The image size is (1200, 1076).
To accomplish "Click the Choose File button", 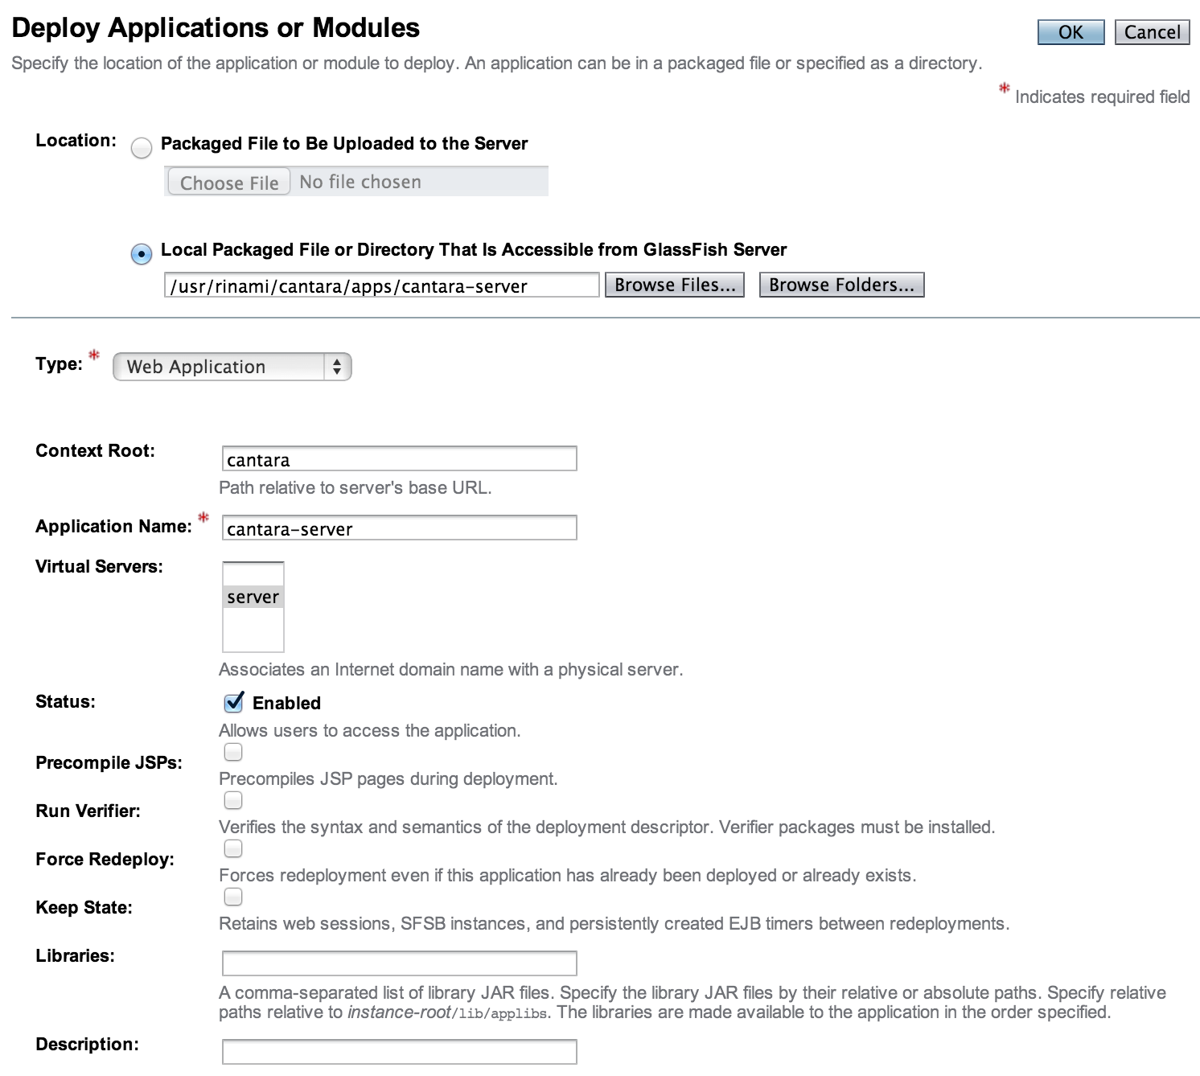I will (228, 183).
